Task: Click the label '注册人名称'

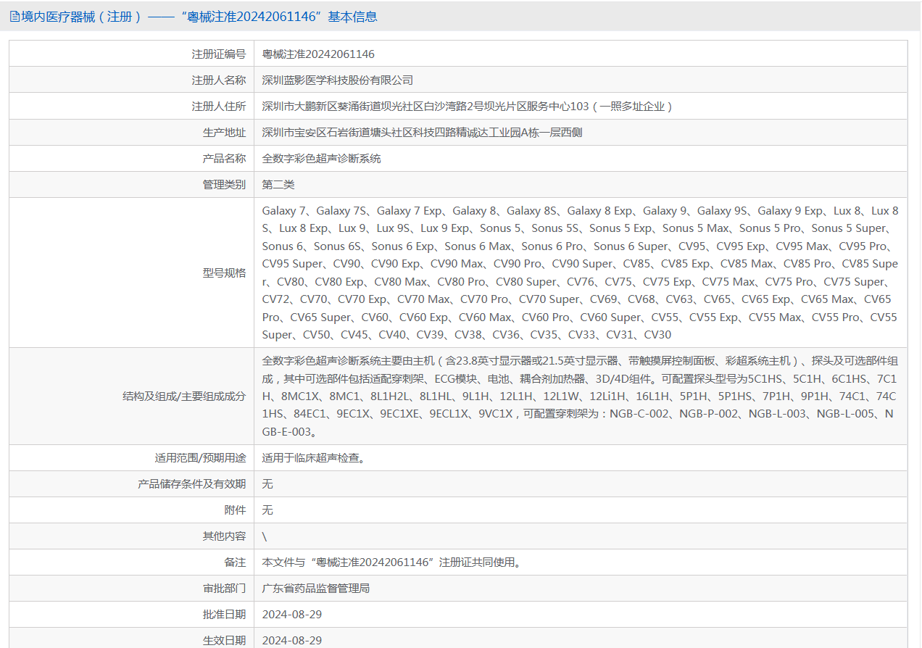Action: pos(218,80)
